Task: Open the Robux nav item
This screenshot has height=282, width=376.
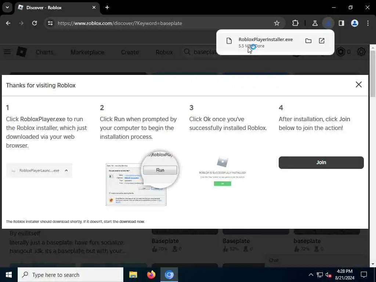Action: (x=164, y=52)
